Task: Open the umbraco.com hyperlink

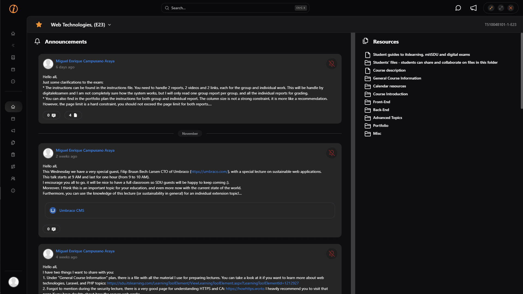Action: pos(209,171)
